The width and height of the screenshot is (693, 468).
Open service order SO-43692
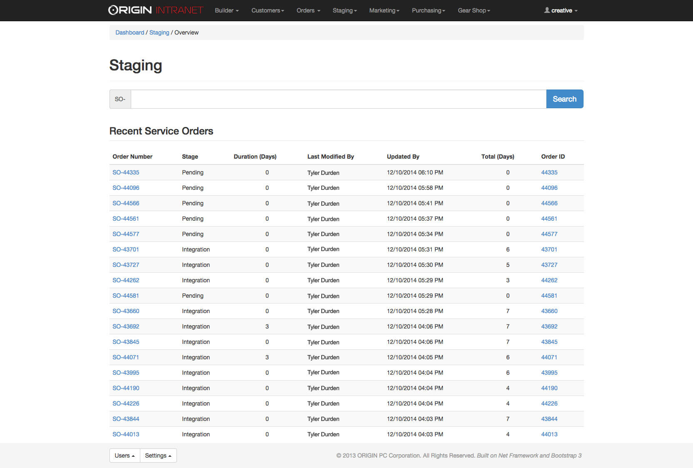pyautogui.click(x=126, y=326)
